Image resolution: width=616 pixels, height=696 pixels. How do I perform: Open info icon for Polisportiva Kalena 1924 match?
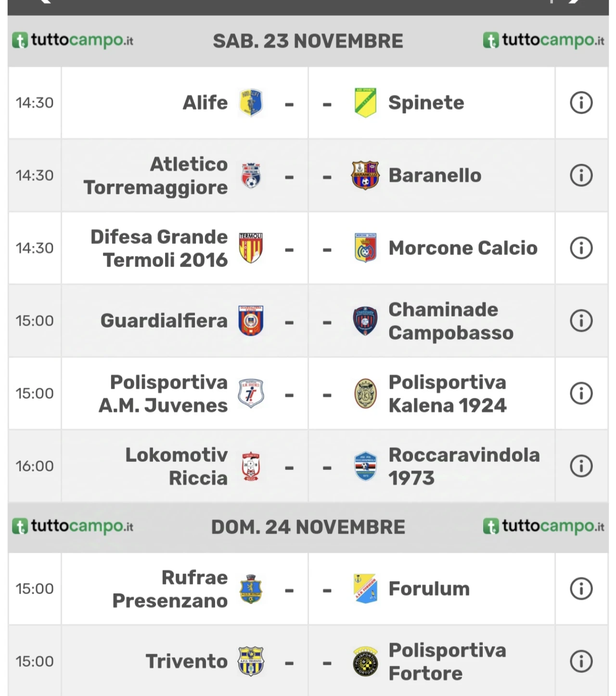pyautogui.click(x=581, y=393)
